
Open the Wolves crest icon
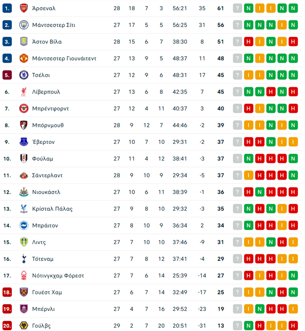(x=24, y=326)
